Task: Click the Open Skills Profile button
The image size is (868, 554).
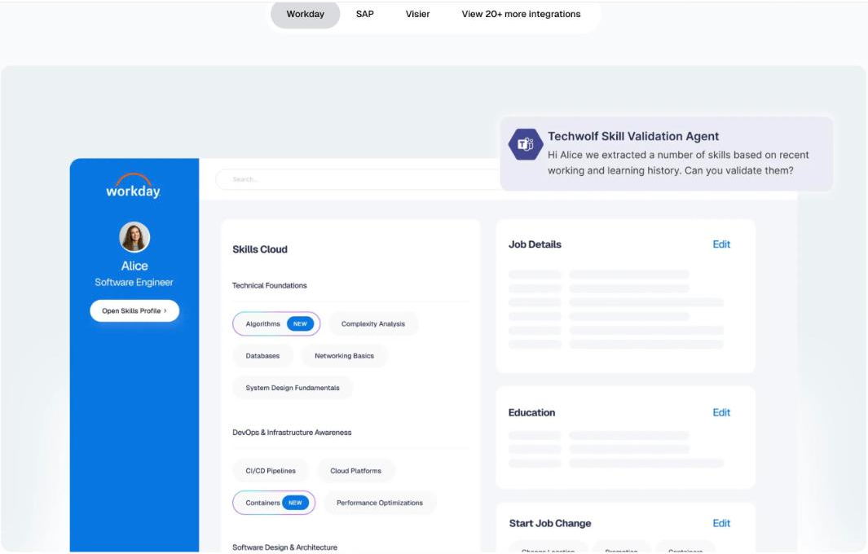Action: click(134, 310)
